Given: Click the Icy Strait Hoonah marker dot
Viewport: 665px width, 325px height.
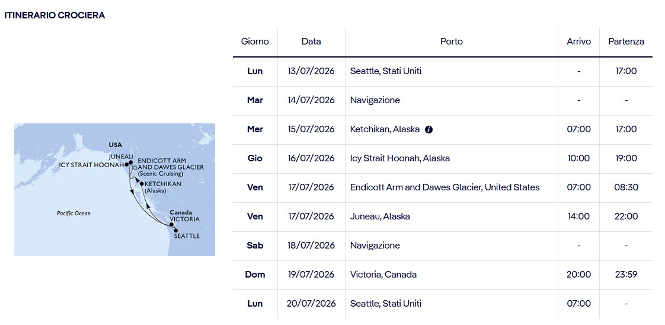Looking at the screenshot, I should click(126, 164).
